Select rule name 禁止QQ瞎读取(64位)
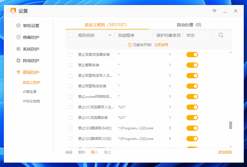 [x=95, y=128]
